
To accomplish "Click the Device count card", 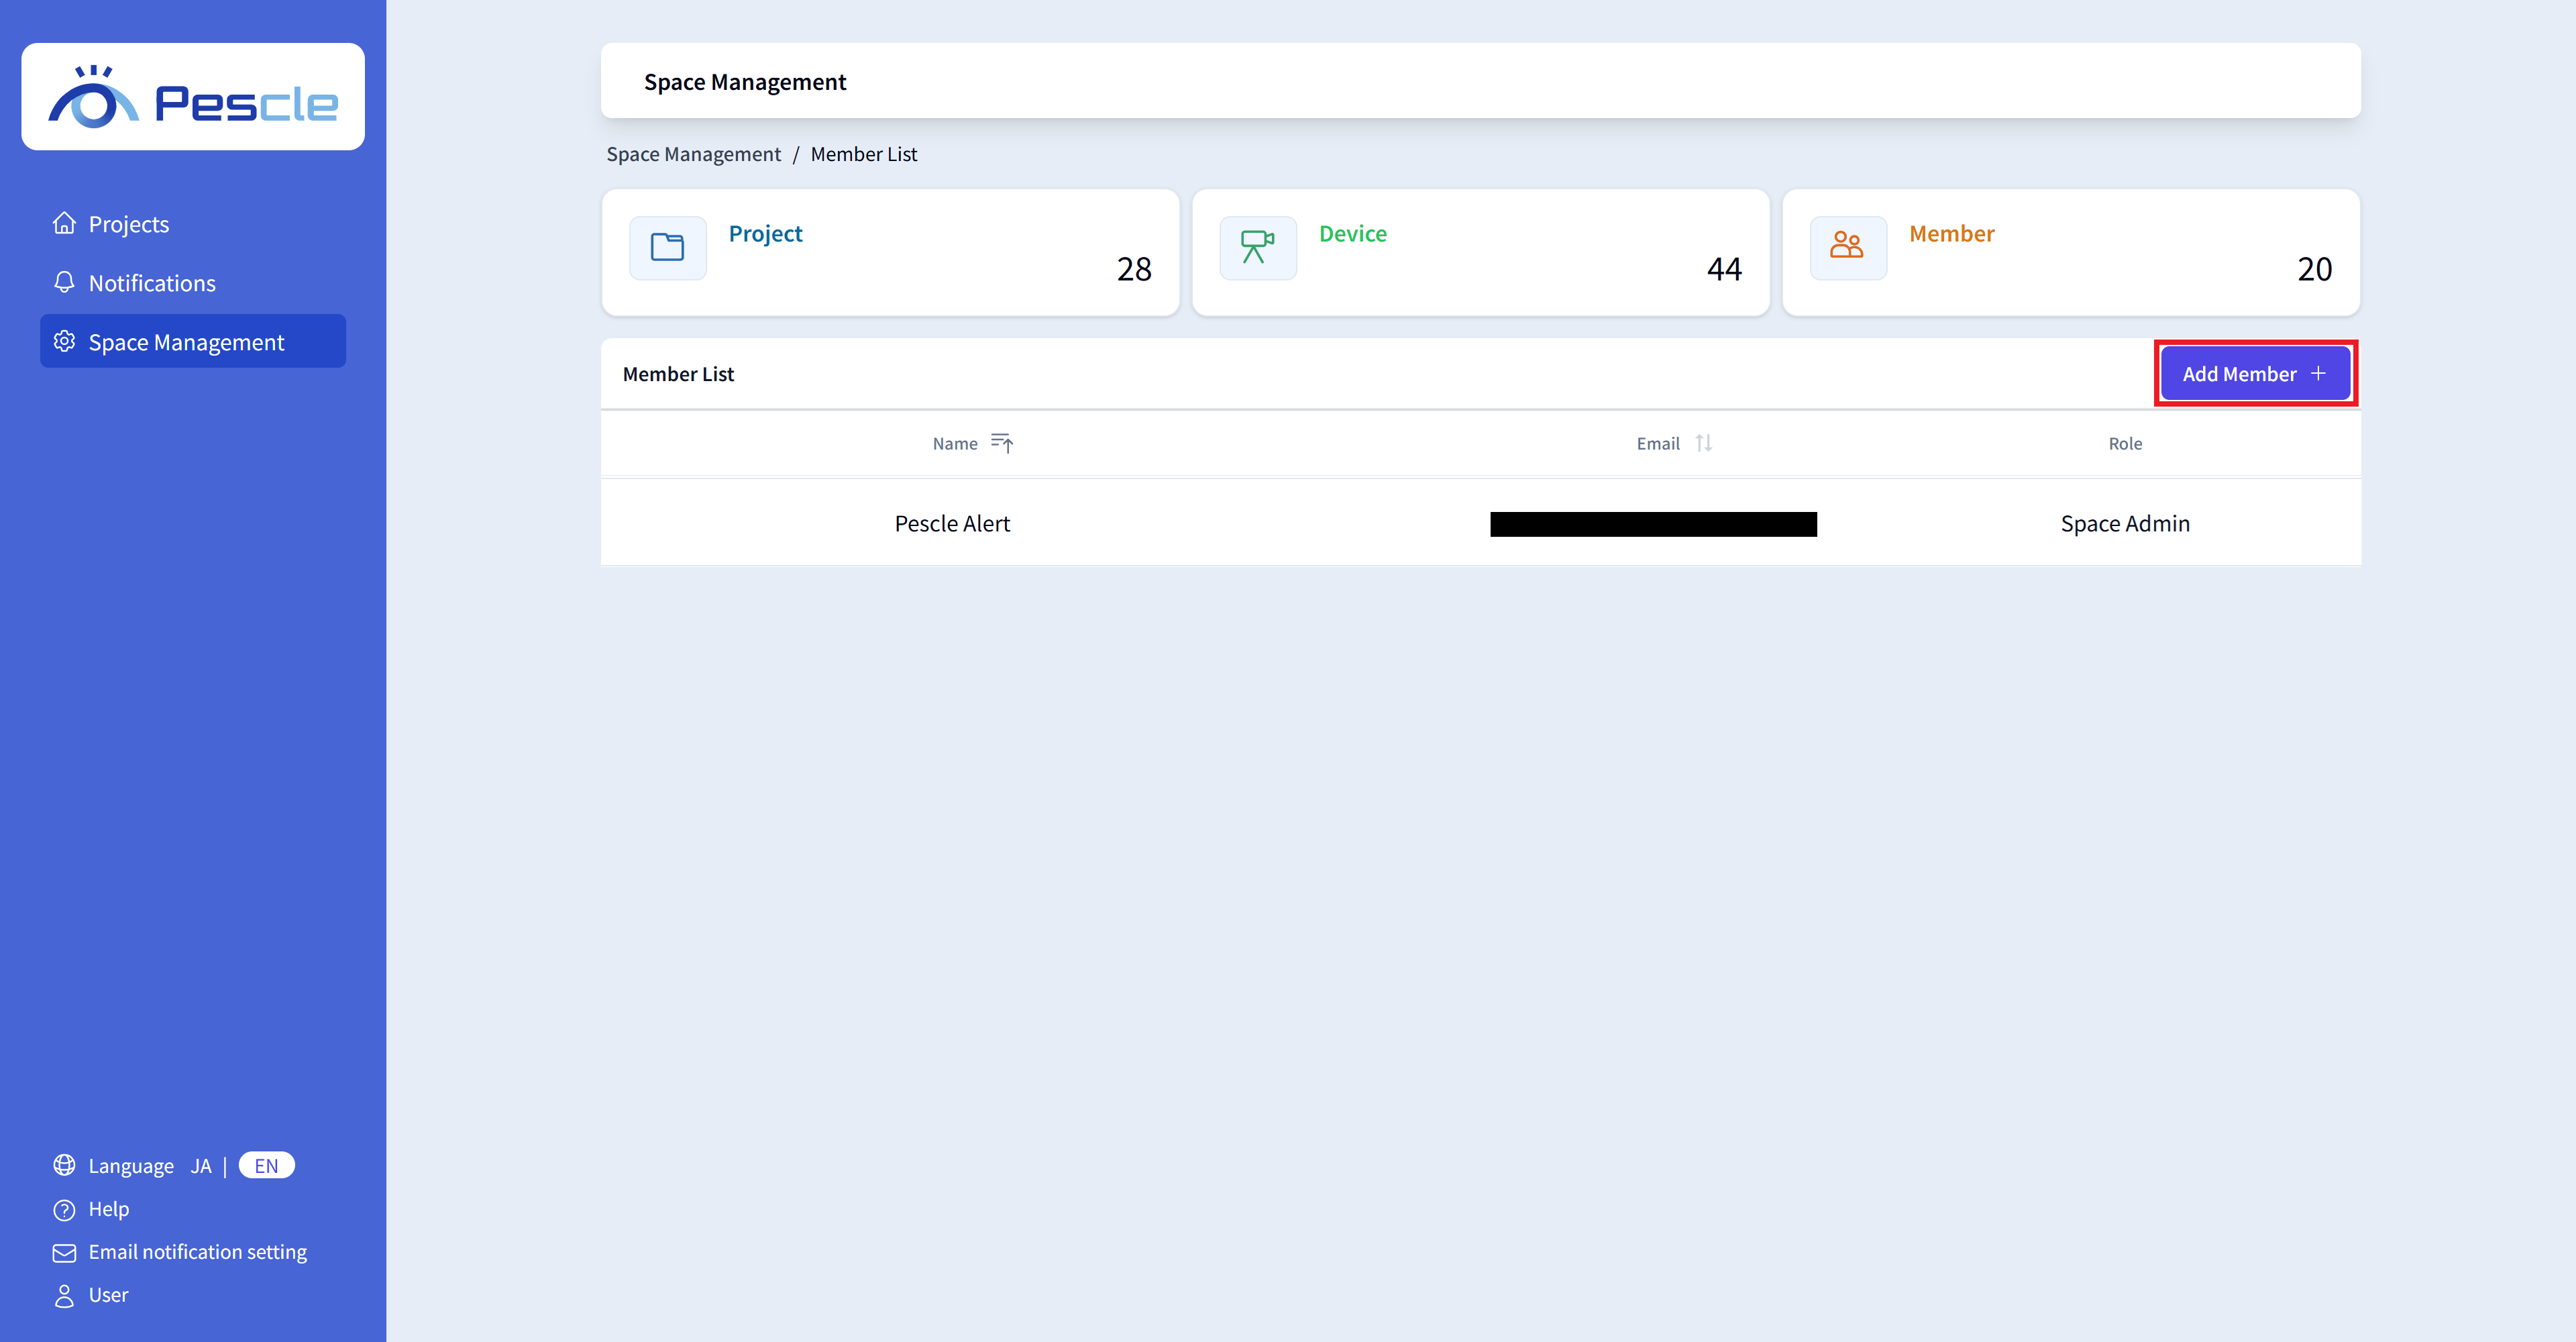I will click(1480, 253).
